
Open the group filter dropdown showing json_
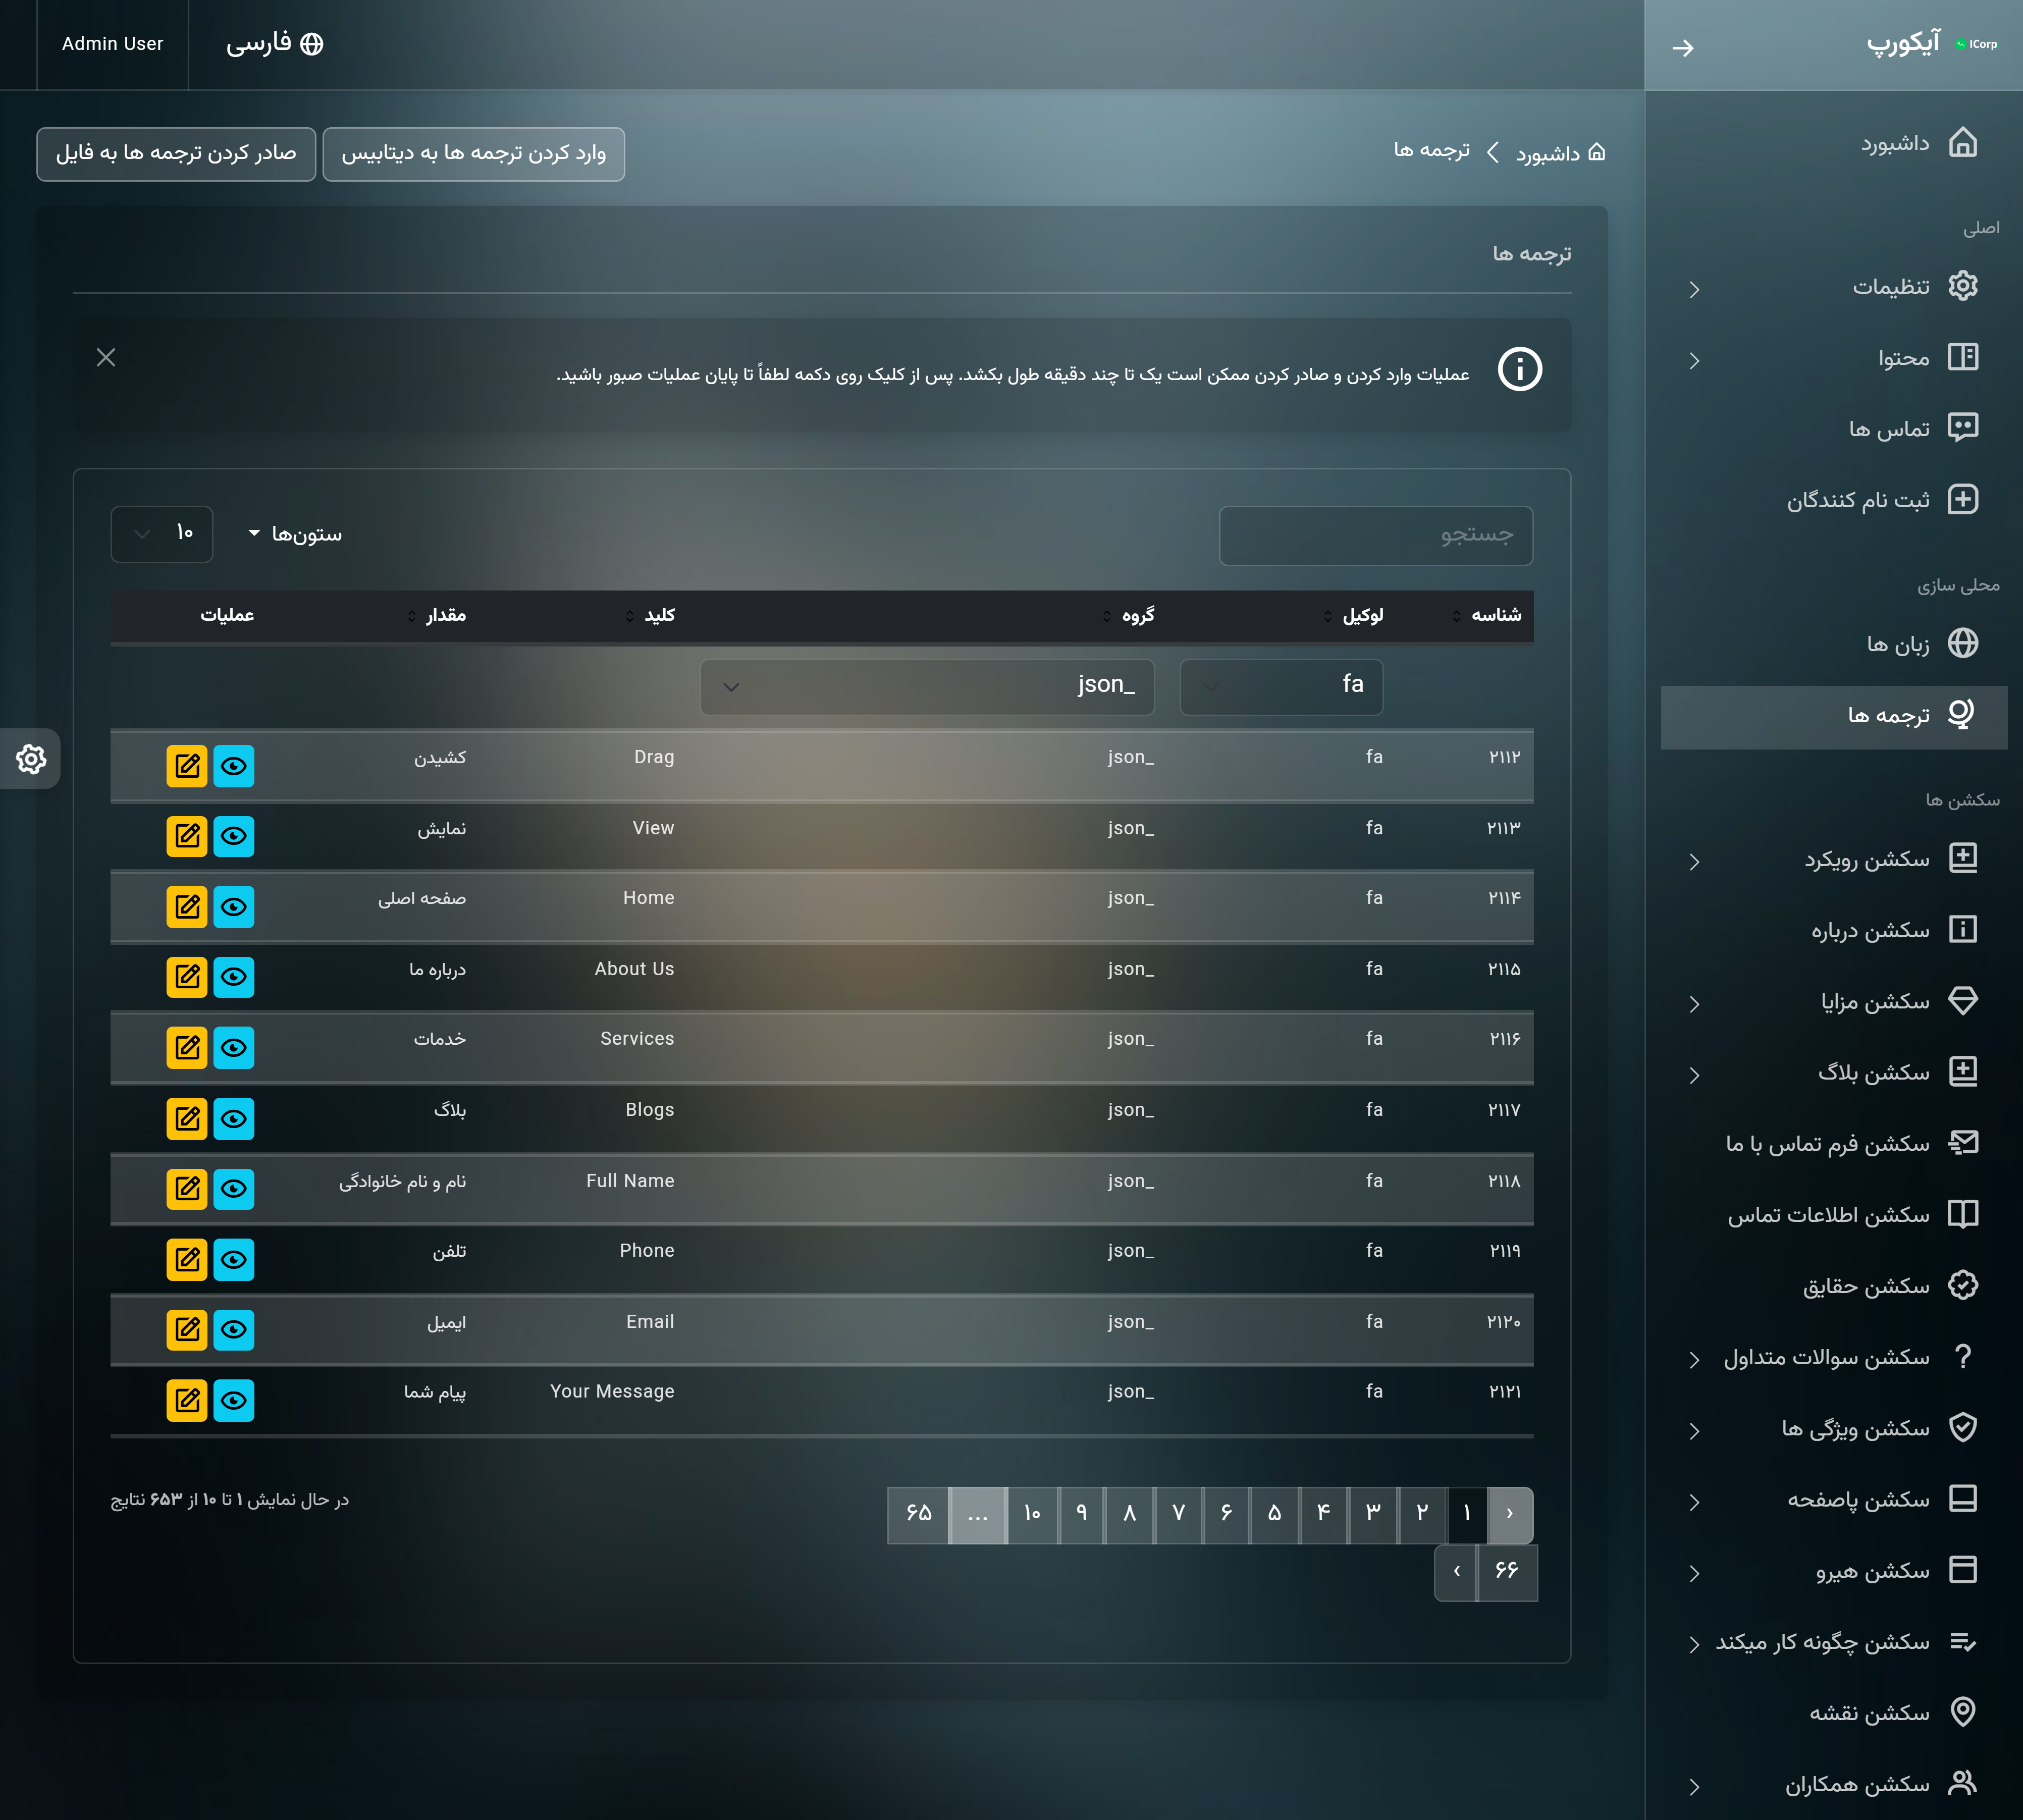(x=927, y=687)
